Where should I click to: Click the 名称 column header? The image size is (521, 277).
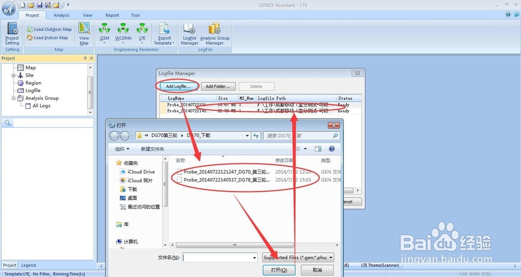180,160
